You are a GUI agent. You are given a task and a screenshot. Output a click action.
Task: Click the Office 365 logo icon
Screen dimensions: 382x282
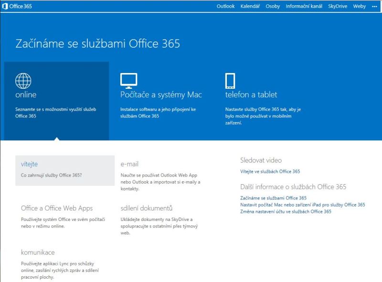pos(5,6)
